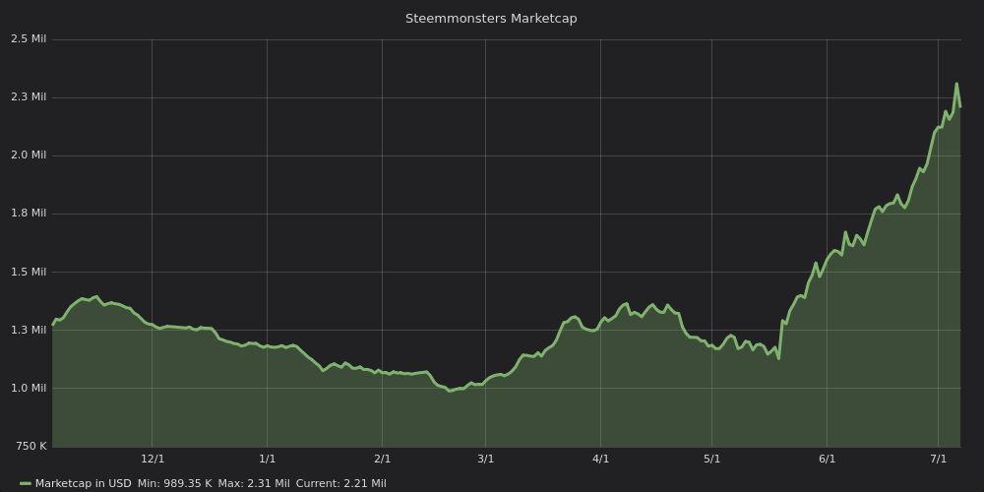The image size is (984, 492).
Task: Click the 2/1 x-axis date label
Action: [x=382, y=459]
